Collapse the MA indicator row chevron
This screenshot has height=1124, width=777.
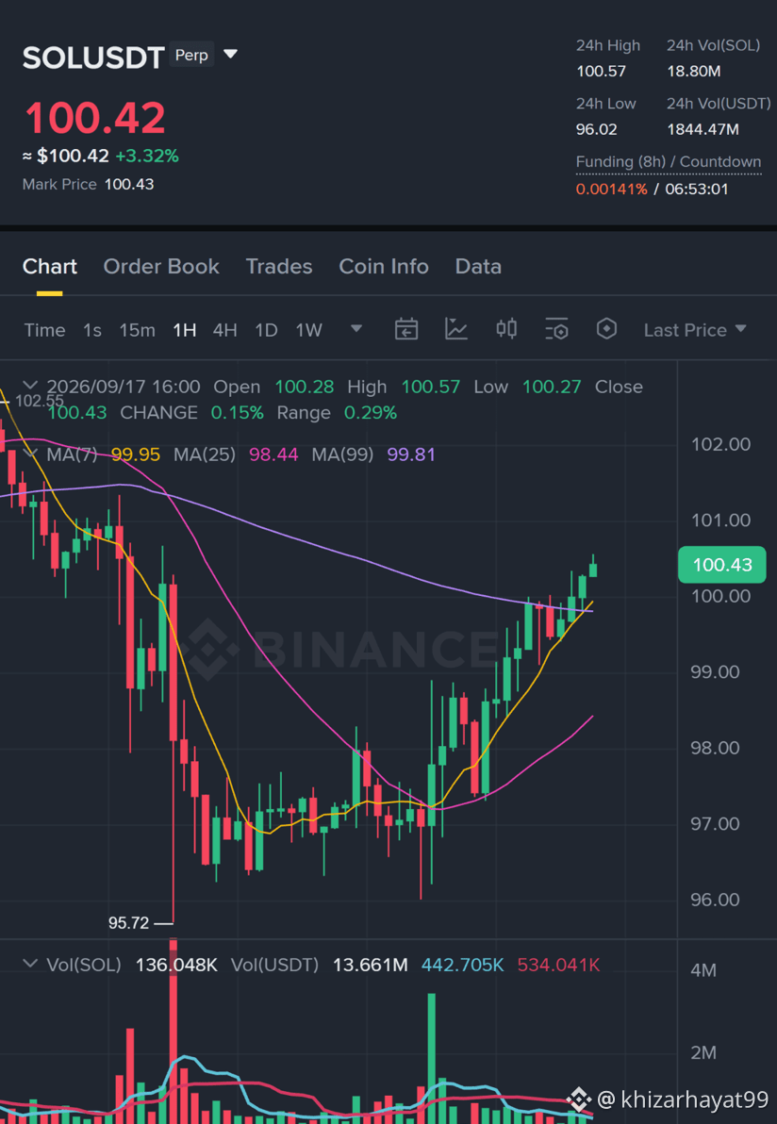point(30,454)
